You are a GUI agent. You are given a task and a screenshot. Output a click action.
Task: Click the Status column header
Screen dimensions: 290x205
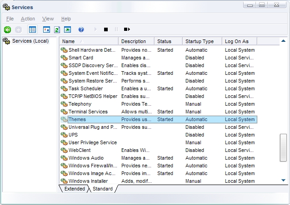point(168,41)
